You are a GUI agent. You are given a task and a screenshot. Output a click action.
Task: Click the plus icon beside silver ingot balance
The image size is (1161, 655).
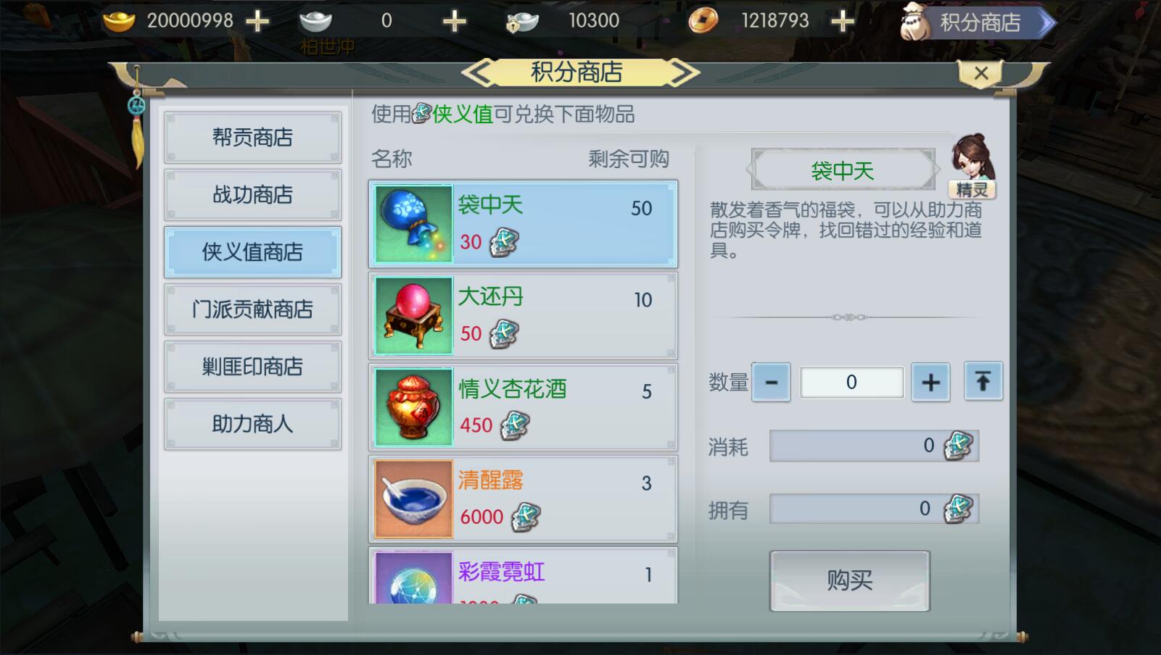(455, 22)
